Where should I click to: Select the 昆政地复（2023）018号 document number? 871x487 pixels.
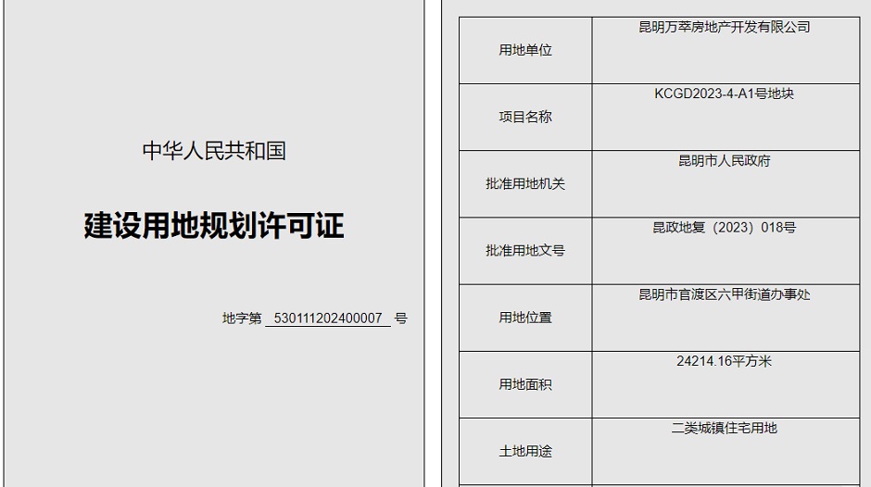pyautogui.click(x=724, y=228)
